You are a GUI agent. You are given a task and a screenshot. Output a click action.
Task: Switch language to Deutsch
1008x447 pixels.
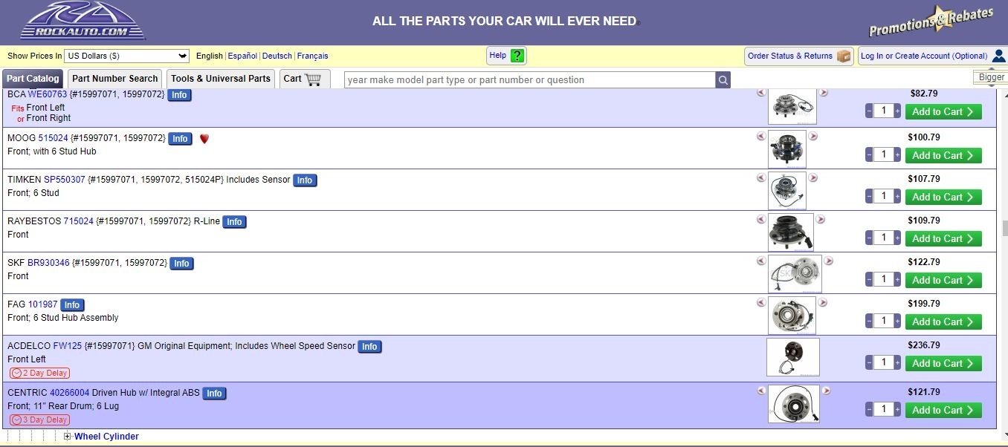tap(277, 56)
